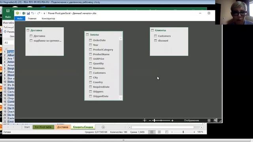Switch to Diagram View icon

tap(215, 120)
